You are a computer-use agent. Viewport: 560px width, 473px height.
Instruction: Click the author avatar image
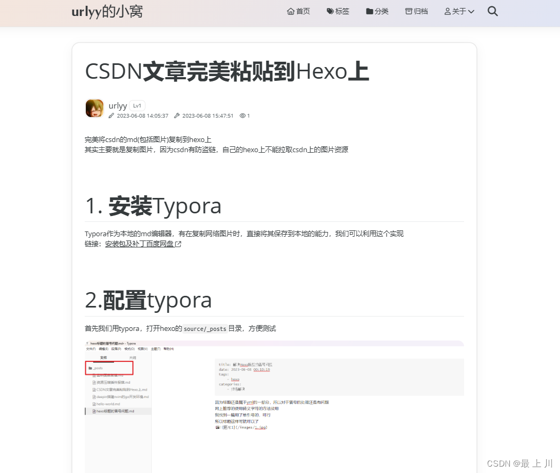click(95, 108)
